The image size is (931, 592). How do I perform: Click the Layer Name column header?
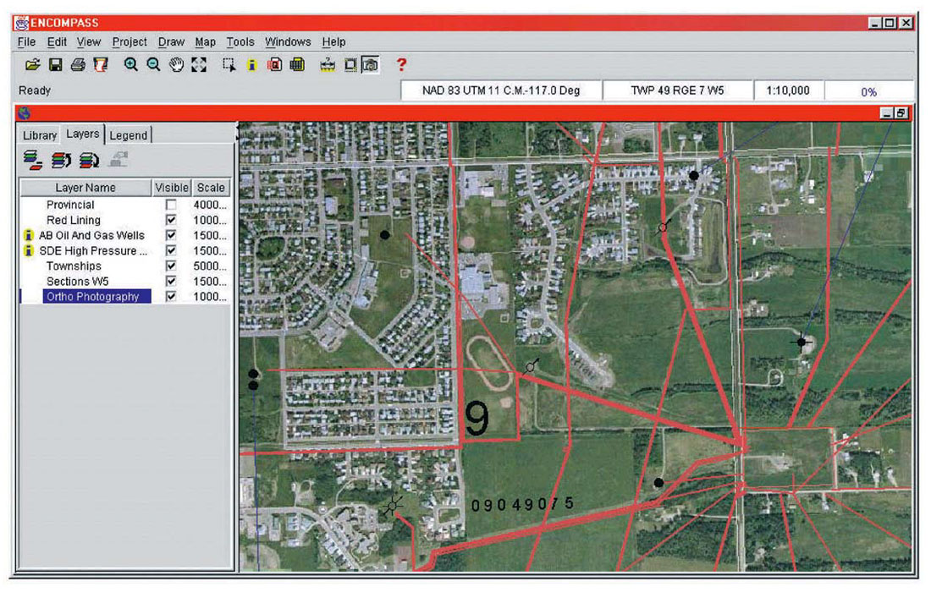coord(85,188)
